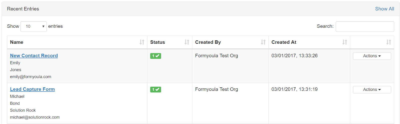Click green status badge for New Contact Record
The height and width of the screenshot is (124, 400).
tap(155, 56)
